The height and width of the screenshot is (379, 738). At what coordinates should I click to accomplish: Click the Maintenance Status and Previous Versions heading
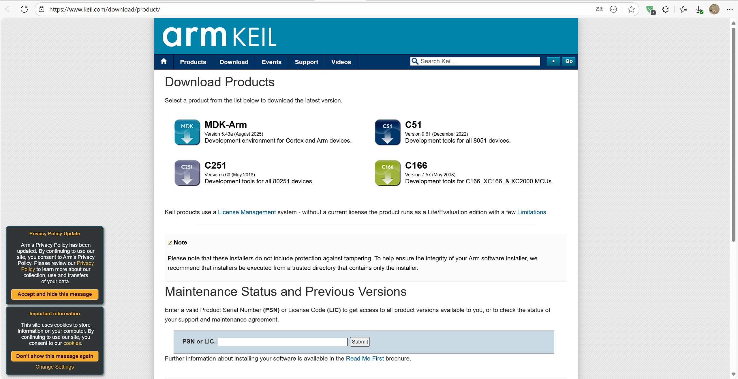tap(286, 292)
